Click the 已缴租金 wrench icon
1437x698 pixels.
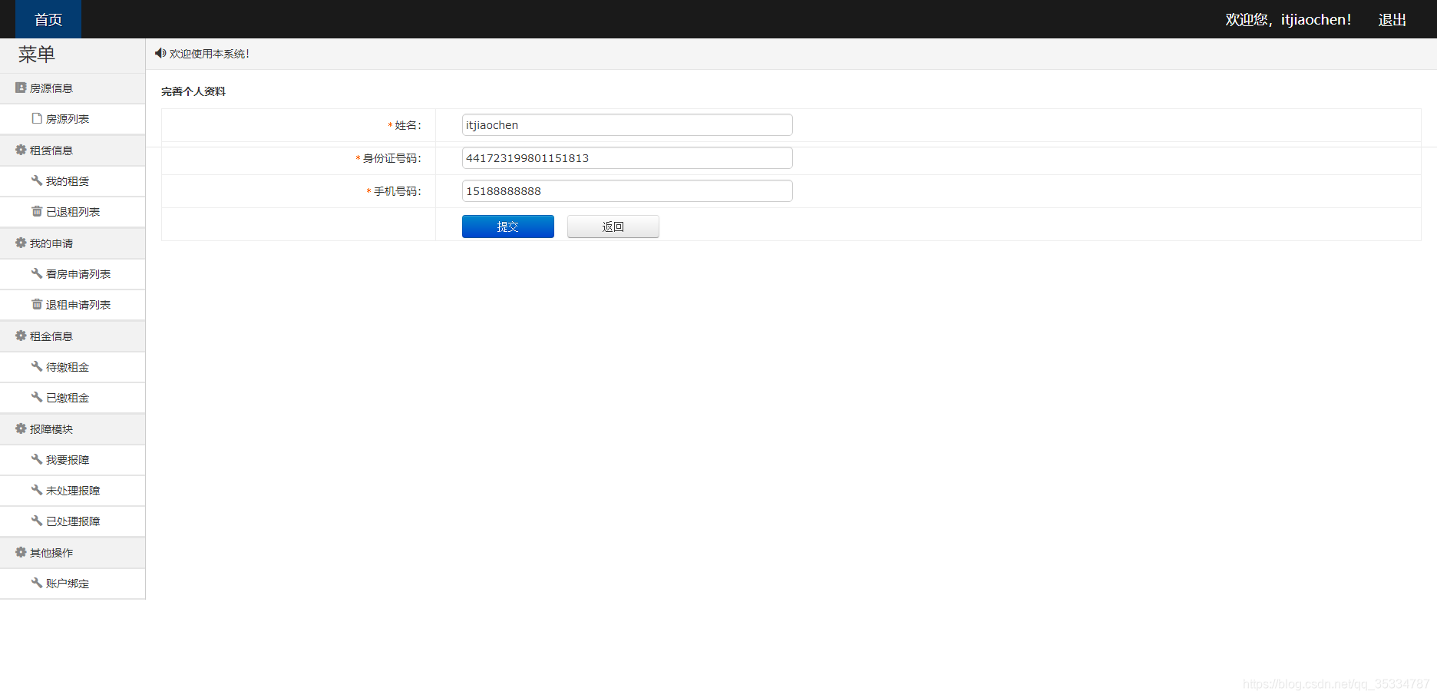click(x=37, y=397)
